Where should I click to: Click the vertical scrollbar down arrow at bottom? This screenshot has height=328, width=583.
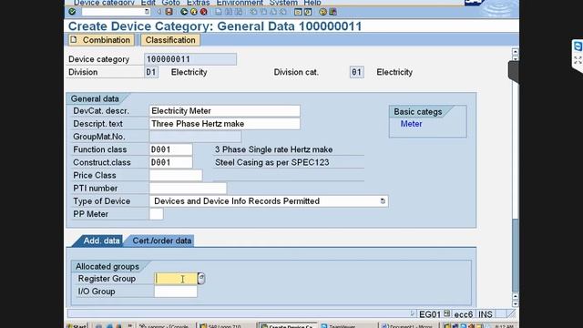point(515,303)
